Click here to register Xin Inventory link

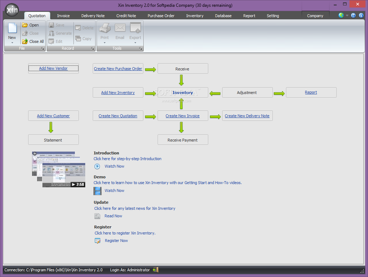click(x=125, y=233)
